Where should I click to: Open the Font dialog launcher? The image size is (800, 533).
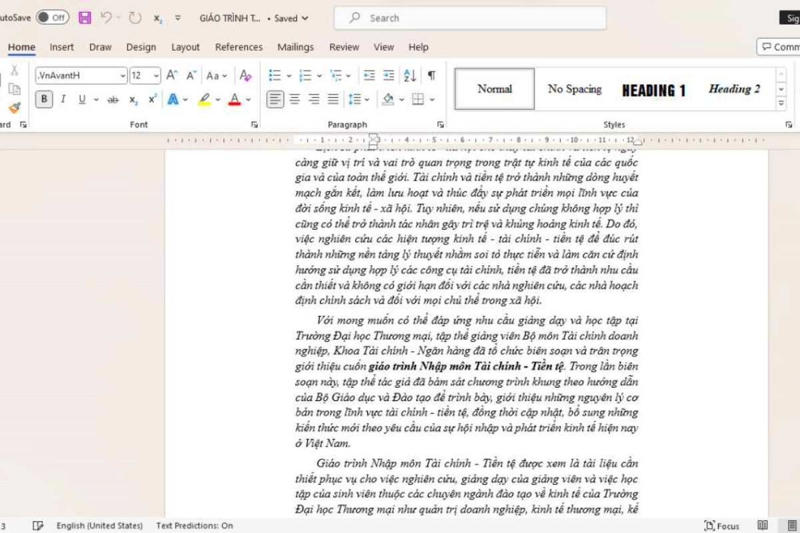pos(254,125)
